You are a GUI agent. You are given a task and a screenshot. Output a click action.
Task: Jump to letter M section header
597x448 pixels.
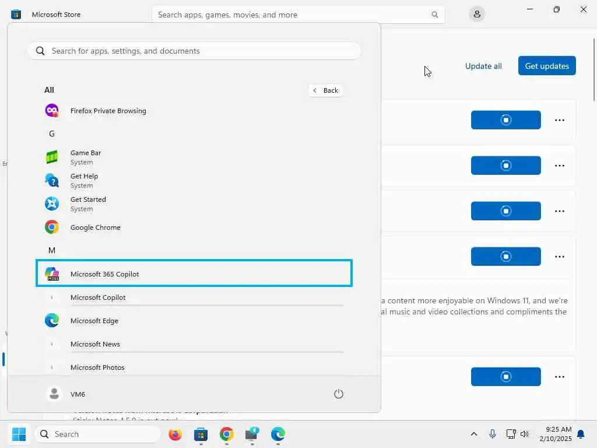click(52, 250)
